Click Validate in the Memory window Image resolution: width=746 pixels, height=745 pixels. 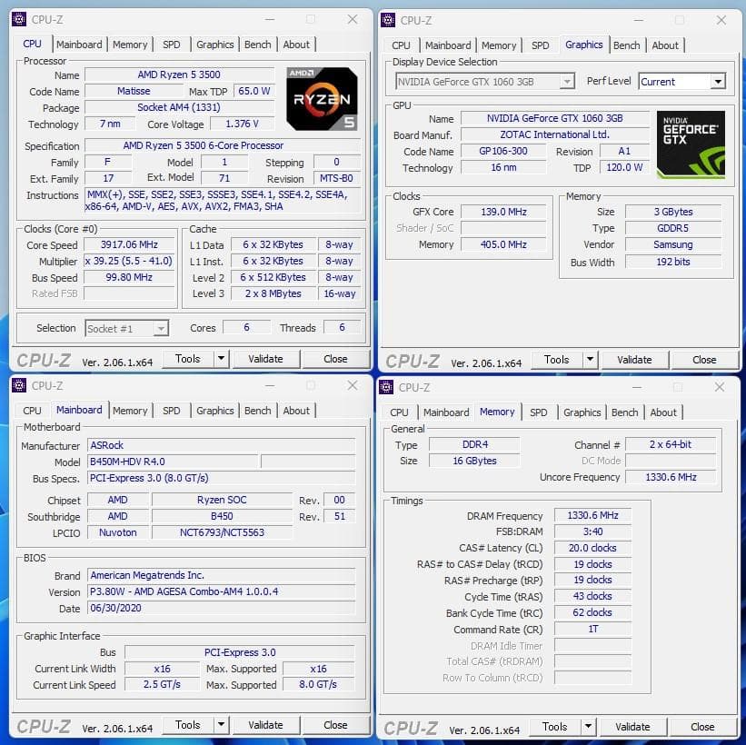pos(633,727)
